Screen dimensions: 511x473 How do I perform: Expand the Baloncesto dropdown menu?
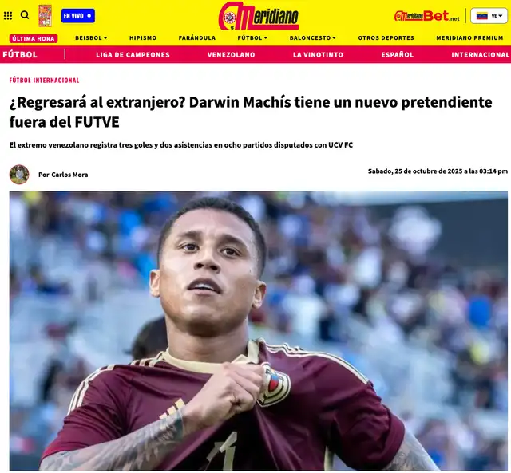click(x=313, y=38)
